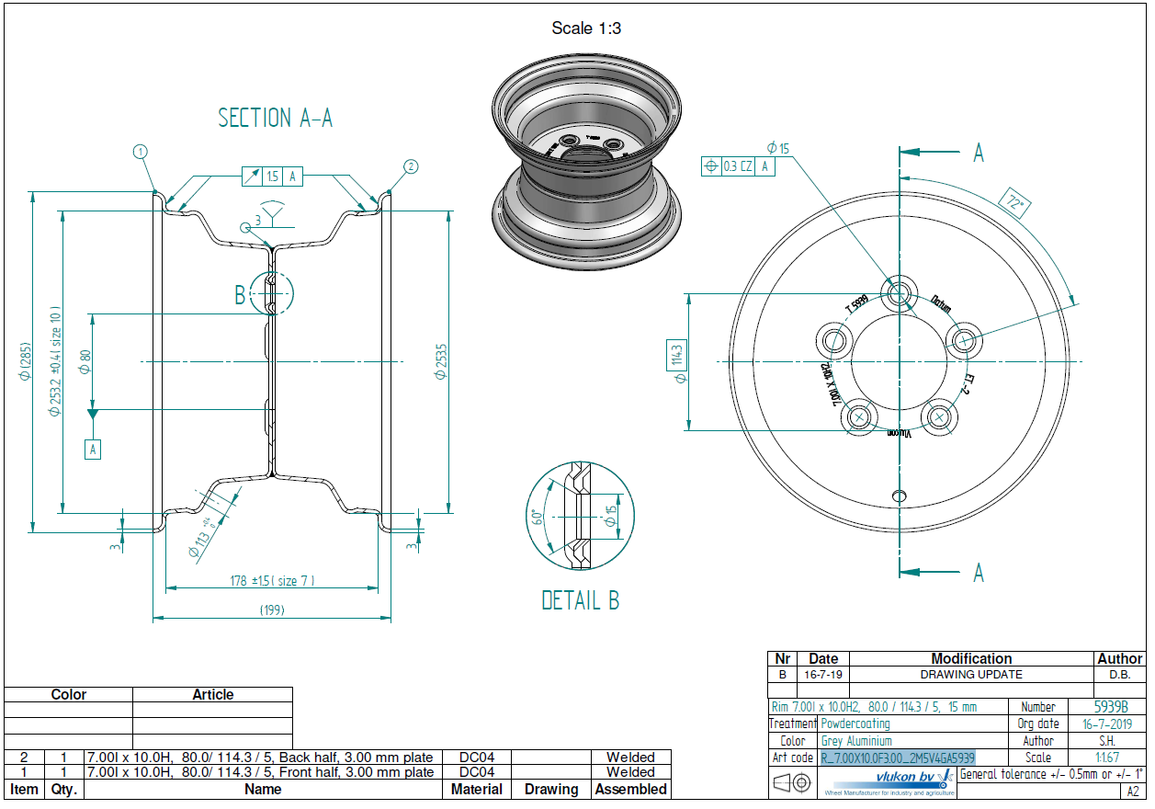Select the 178 ±1.5 width dimension
Screen dimensions: 1155x809
pyautogui.click(x=272, y=581)
